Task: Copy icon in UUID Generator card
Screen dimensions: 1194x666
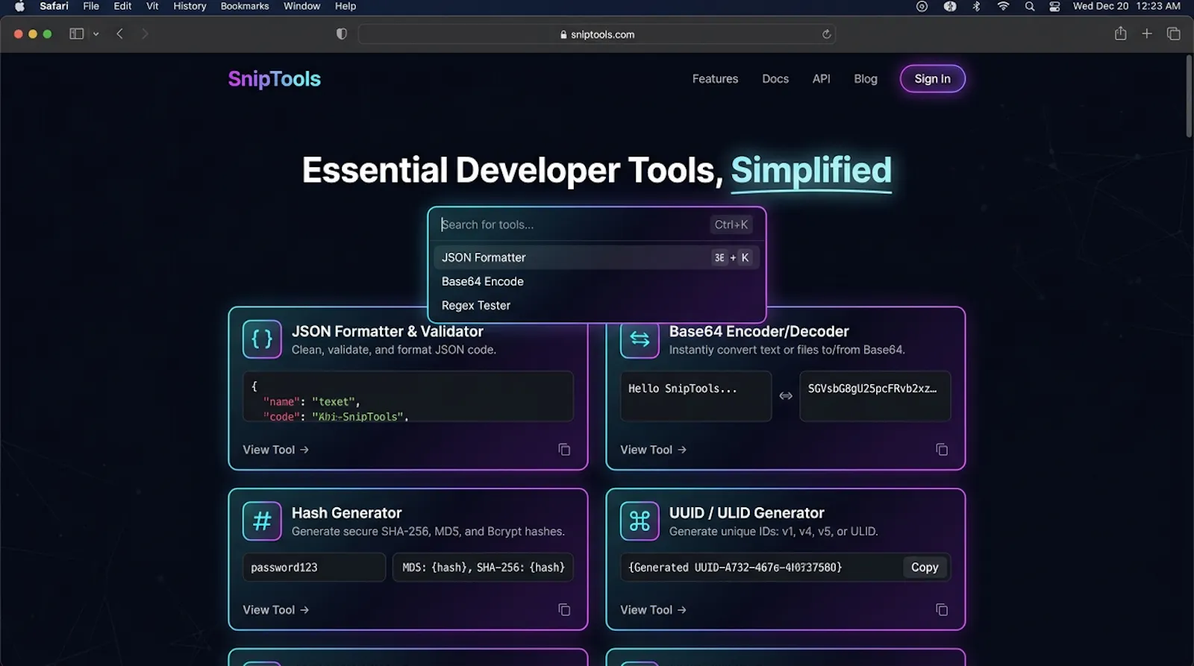Action: (x=942, y=610)
